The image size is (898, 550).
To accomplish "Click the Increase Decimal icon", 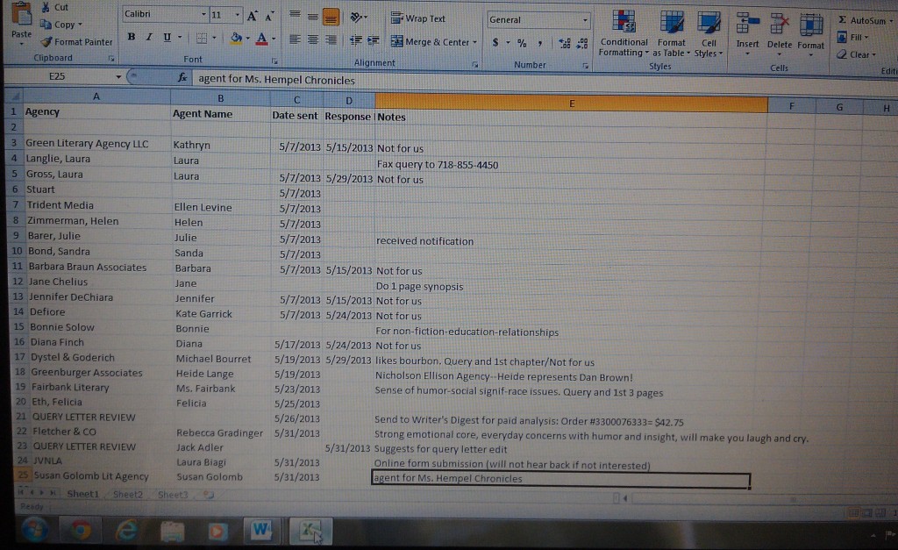I will (565, 44).
